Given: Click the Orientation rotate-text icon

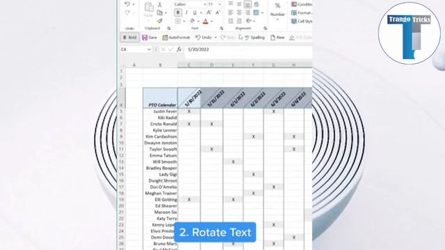Looking at the screenshot, I should [x=249, y=21].
